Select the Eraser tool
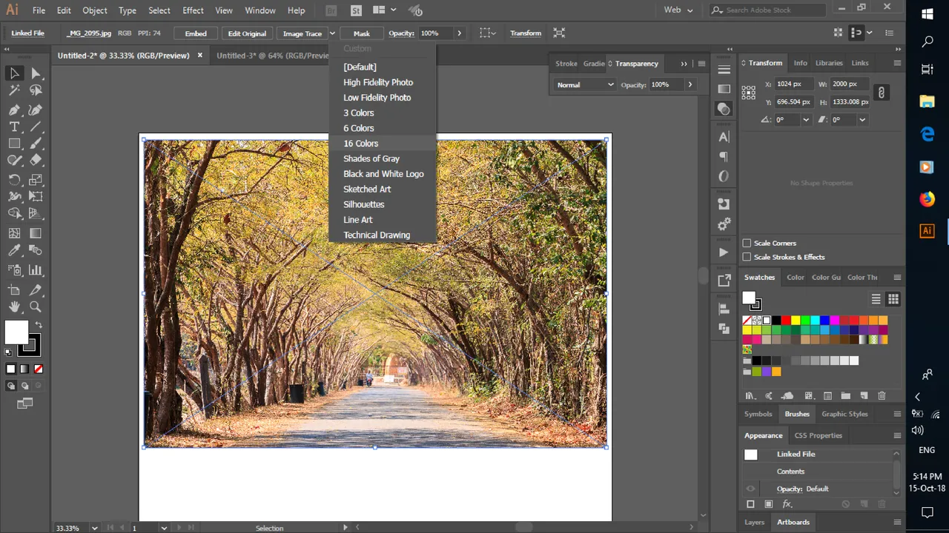Image resolution: width=949 pixels, height=533 pixels. pos(36,161)
